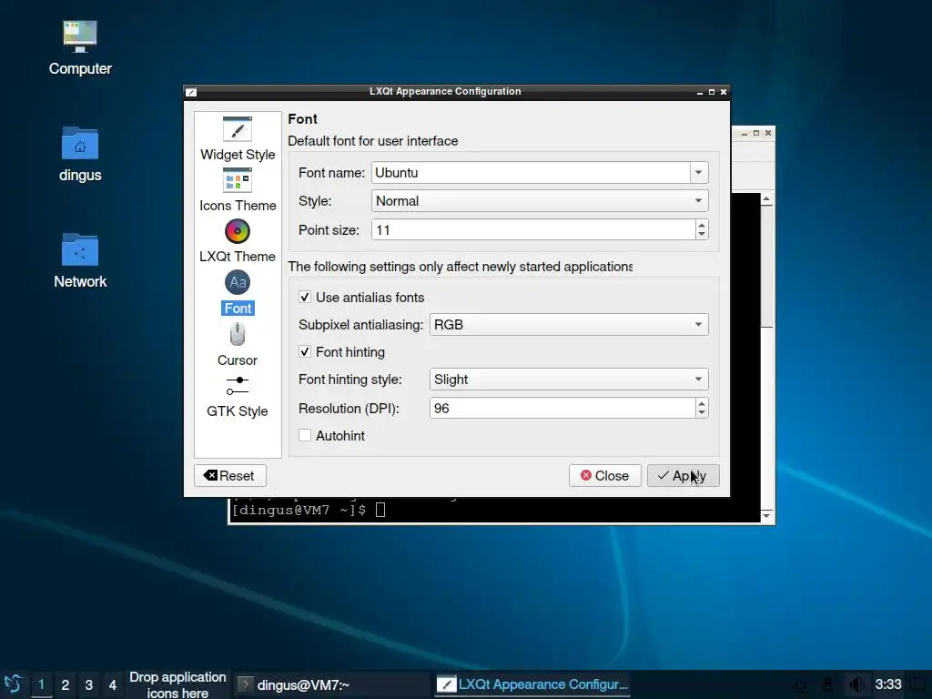Click the Drop application icons here area

(x=177, y=684)
